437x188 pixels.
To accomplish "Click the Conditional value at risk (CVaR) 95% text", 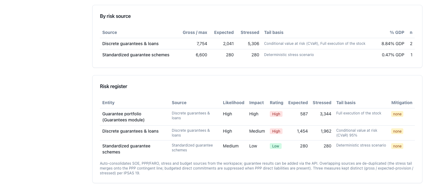I will point(357,133).
